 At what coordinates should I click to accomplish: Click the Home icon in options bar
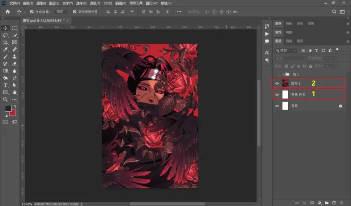click(x=7, y=12)
